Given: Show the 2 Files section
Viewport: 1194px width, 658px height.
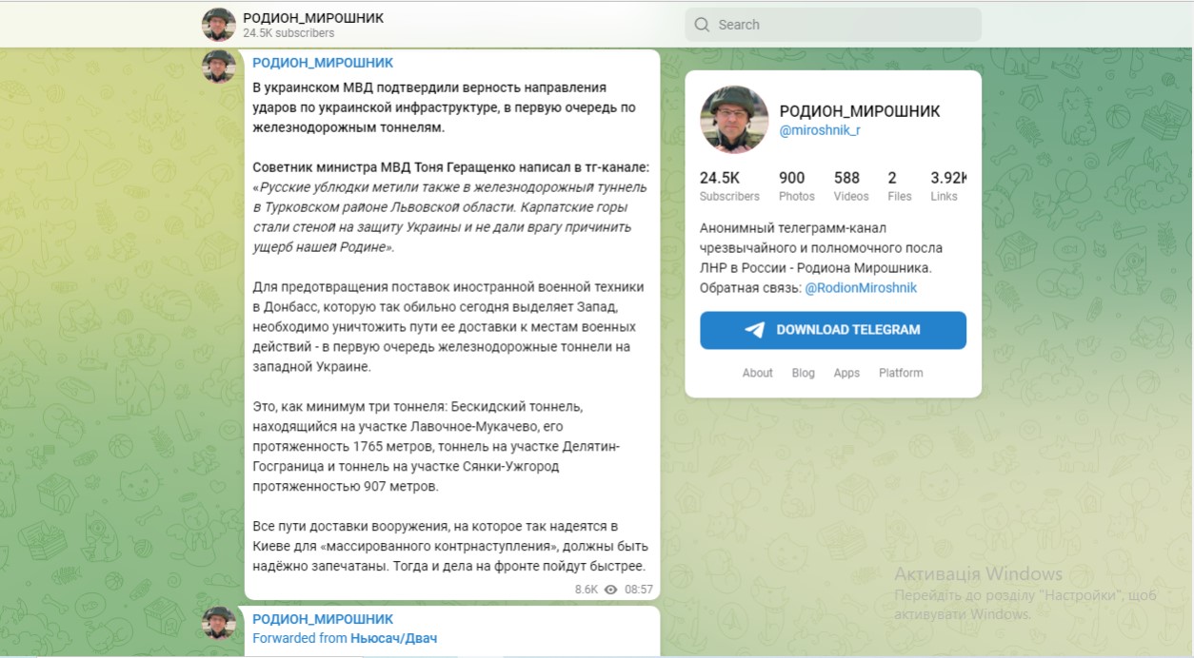Looking at the screenshot, I should [899, 185].
